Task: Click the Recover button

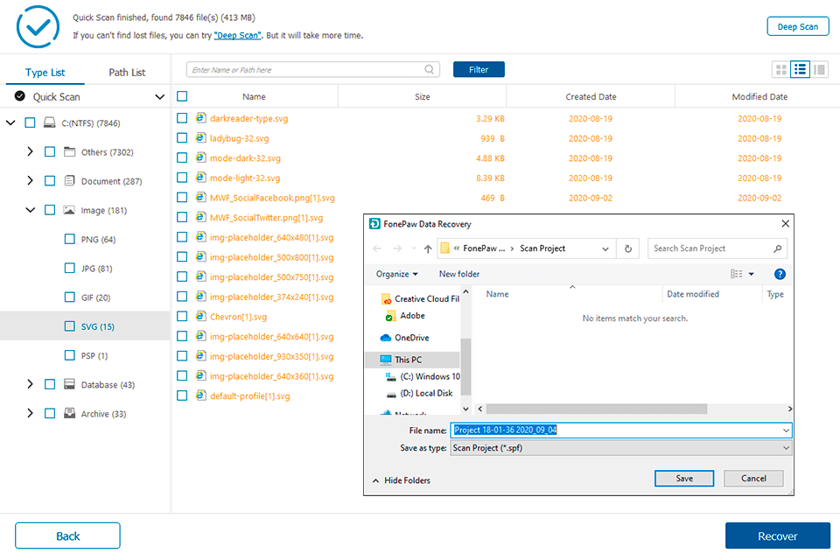Action: click(777, 535)
